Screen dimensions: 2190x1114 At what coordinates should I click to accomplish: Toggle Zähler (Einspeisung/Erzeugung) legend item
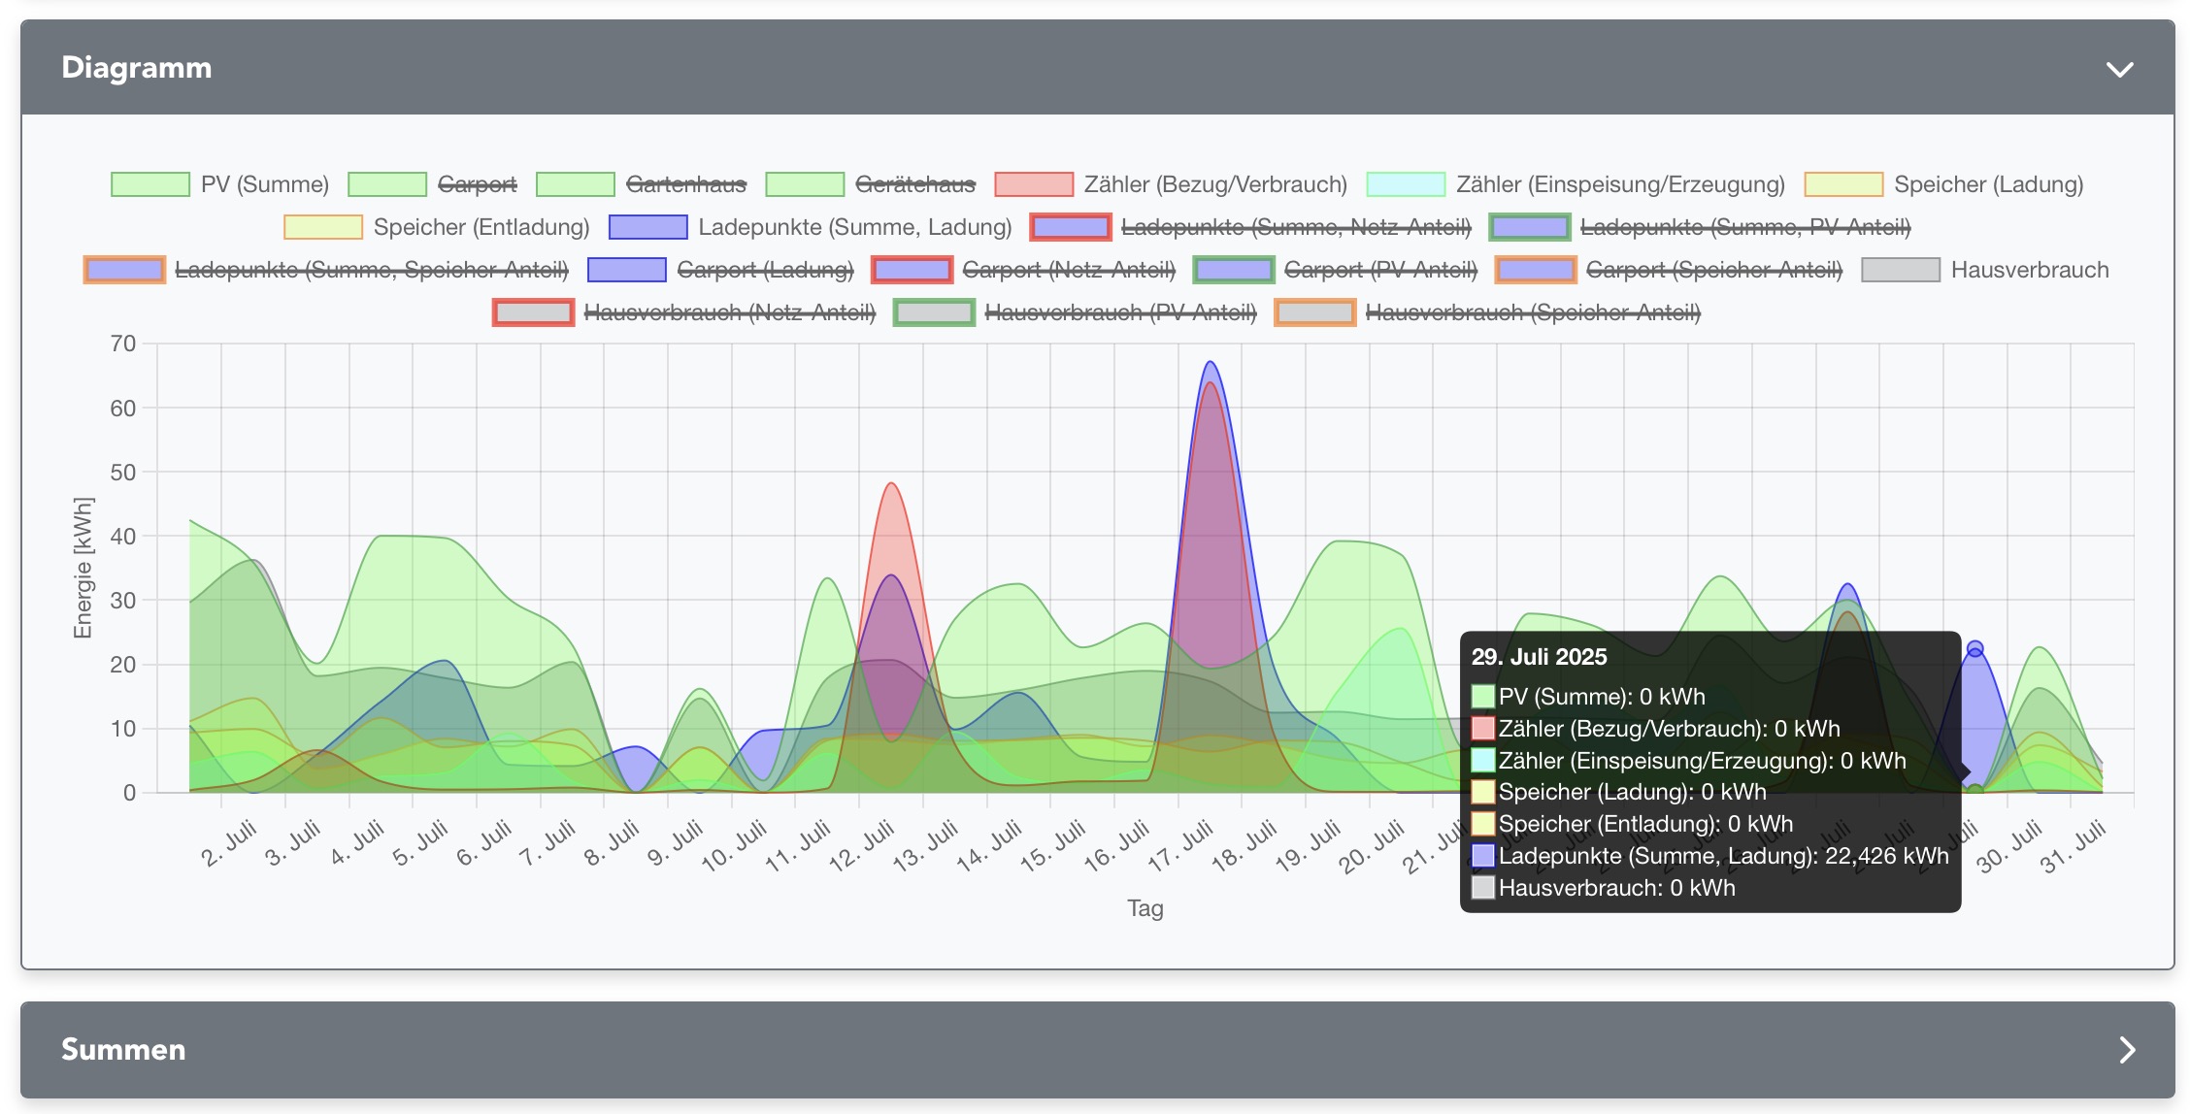click(1619, 184)
